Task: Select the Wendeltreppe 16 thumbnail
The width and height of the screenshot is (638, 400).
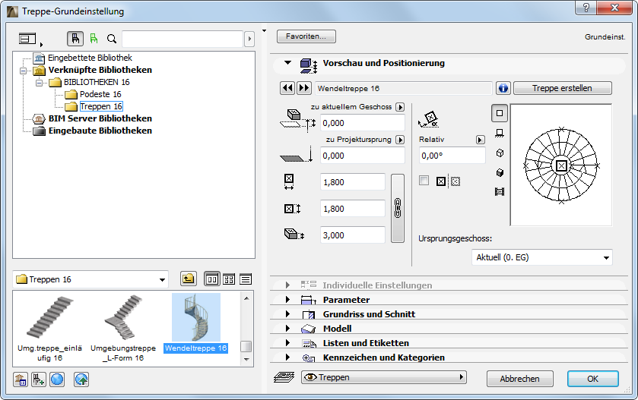Action: pyautogui.click(x=195, y=323)
